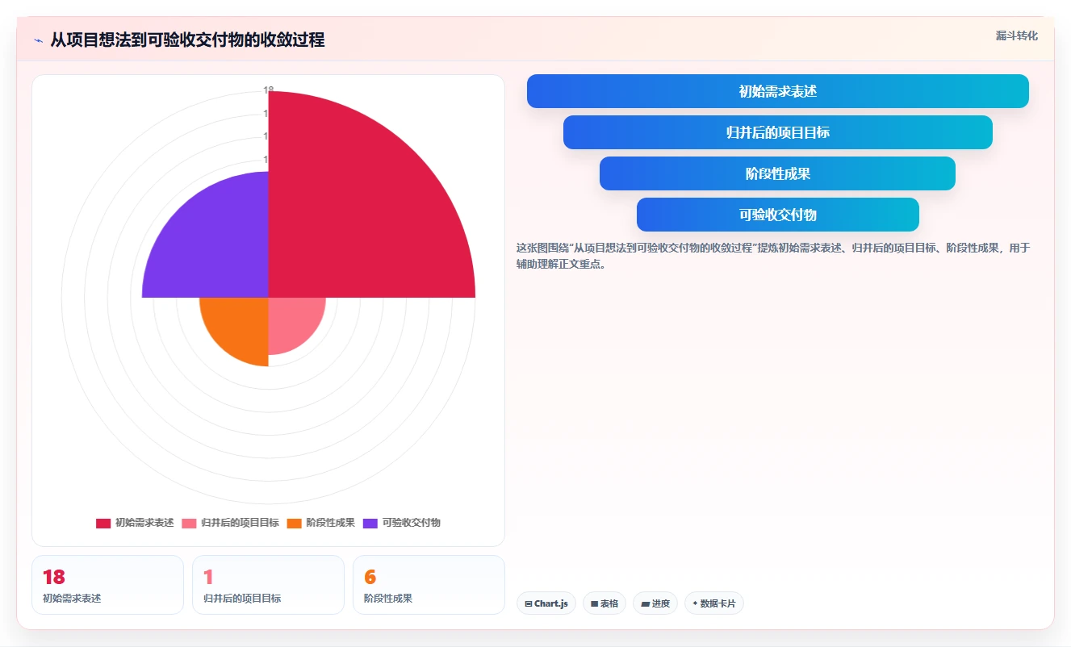Image resolution: width=1071 pixels, height=647 pixels.
Task: Click the orange 阶段性成果 legend swatch
Action: point(295,523)
